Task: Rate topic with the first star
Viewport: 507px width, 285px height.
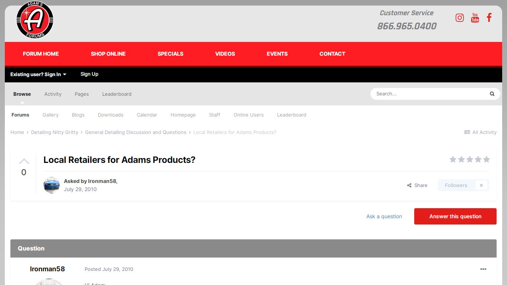Action: [x=453, y=159]
